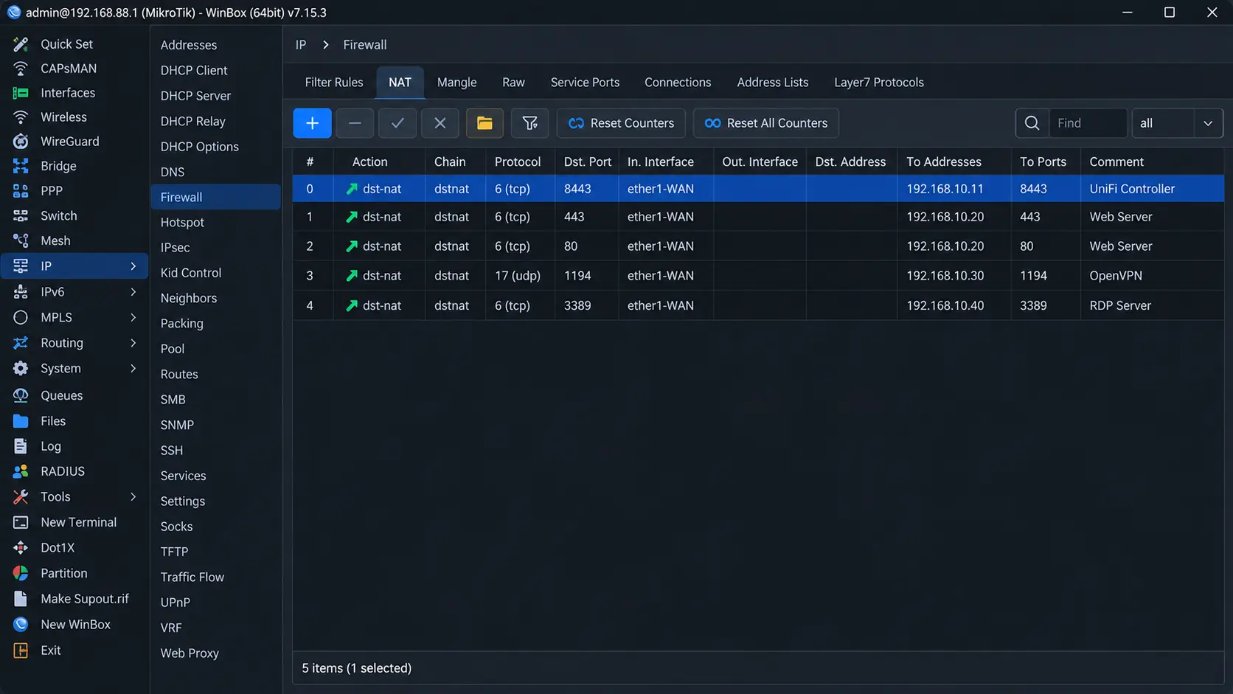The image size is (1233, 694).
Task: Open a New WinBox session
Action: click(x=74, y=625)
